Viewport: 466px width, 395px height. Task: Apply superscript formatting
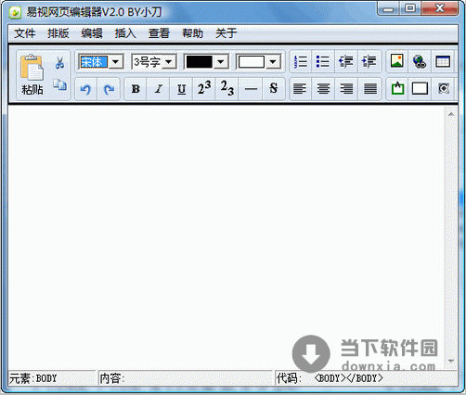(204, 89)
